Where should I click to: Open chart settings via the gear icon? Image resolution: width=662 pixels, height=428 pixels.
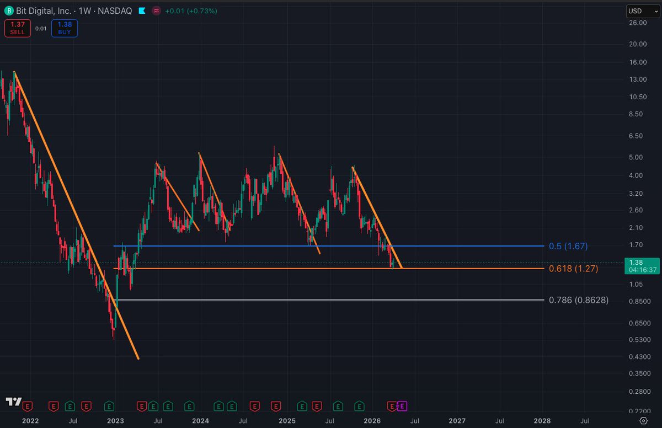pyautogui.click(x=643, y=420)
